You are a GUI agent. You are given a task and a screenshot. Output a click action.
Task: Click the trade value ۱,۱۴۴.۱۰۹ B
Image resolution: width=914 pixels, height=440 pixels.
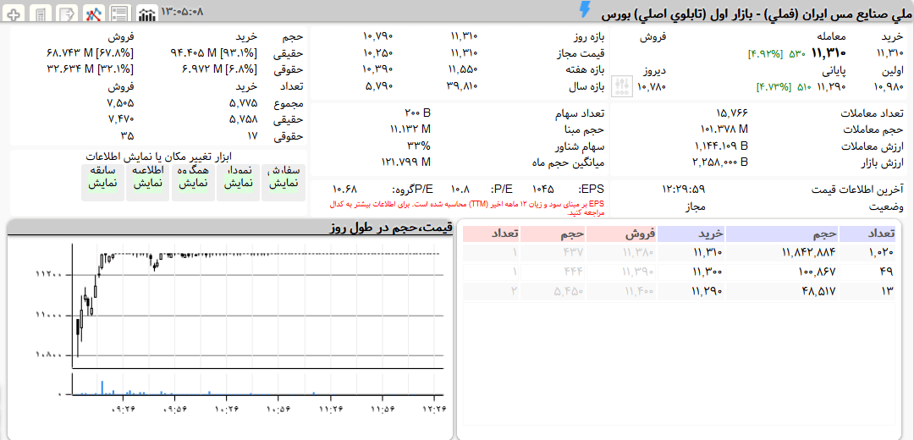tap(721, 146)
